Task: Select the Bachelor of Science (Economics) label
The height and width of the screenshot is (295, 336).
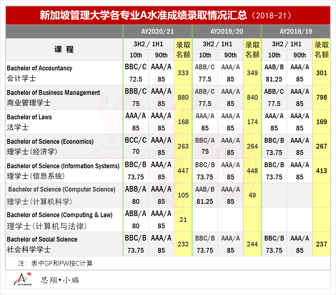Action: point(50,142)
